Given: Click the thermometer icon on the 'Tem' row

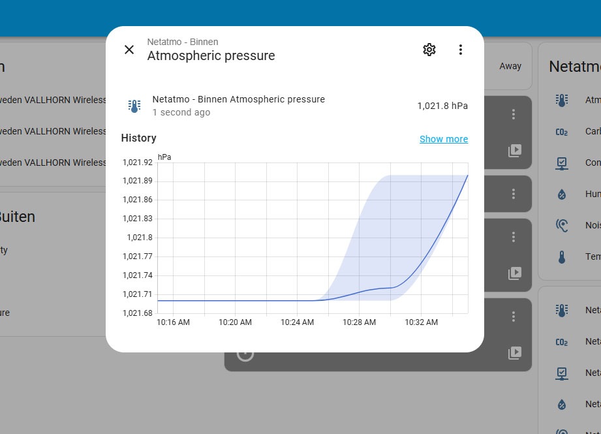Looking at the screenshot, I should (x=562, y=257).
